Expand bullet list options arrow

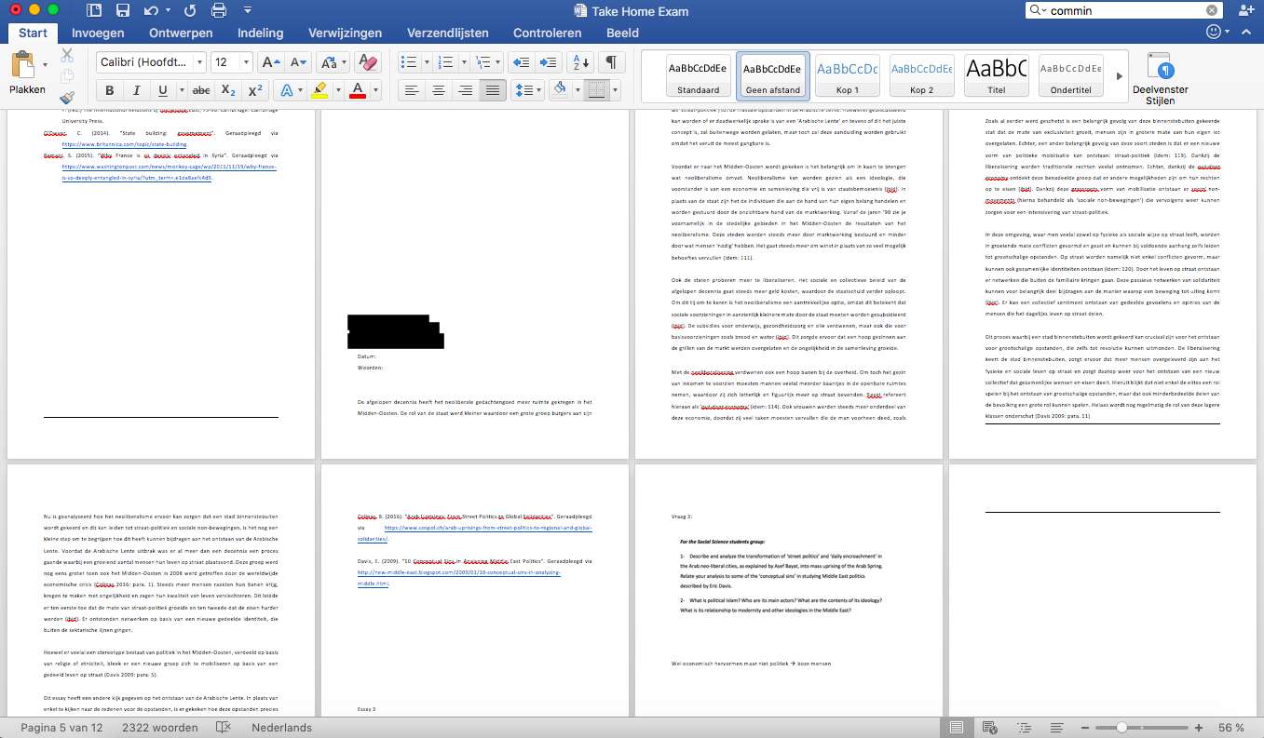pos(426,62)
